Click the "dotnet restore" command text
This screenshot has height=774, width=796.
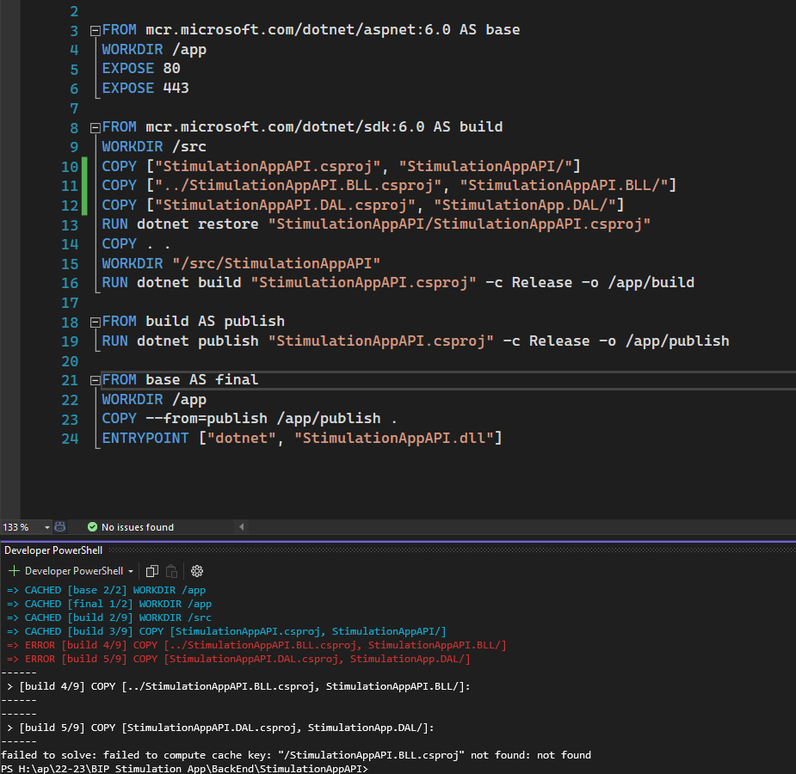[x=197, y=224]
